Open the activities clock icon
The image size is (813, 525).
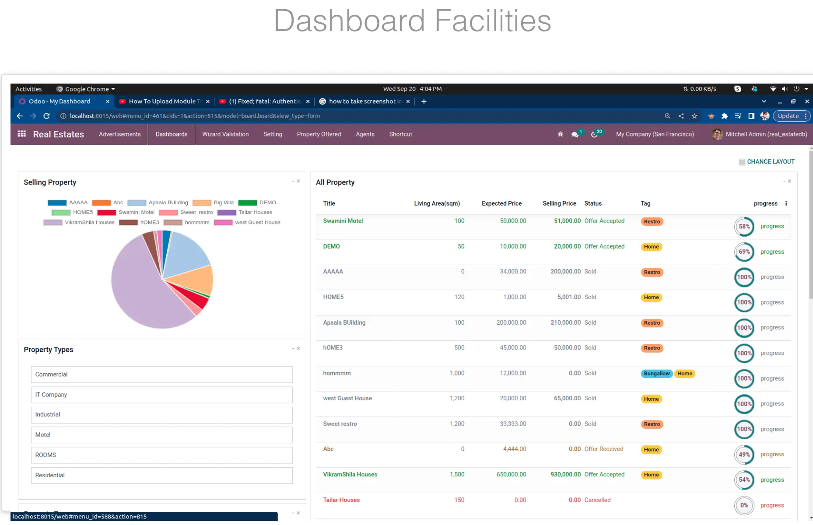pyautogui.click(x=594, y=134)
